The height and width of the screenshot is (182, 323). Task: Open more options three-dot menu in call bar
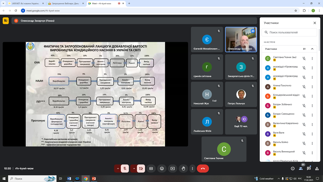click(192, 169)
